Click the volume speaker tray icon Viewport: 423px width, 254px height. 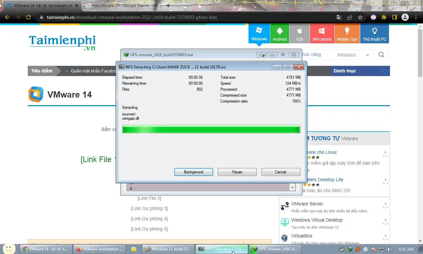click(389, 249)
